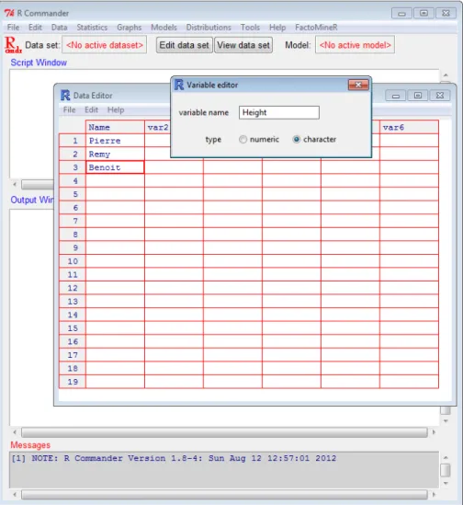Click Output window scroll right arrow
The image size is (463, 505).
[434, 432]
